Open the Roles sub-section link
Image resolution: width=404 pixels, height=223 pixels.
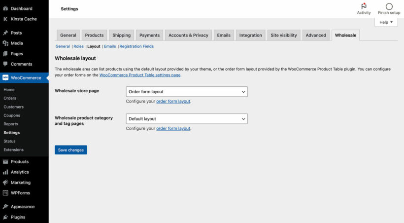click(x=79, y=46)
